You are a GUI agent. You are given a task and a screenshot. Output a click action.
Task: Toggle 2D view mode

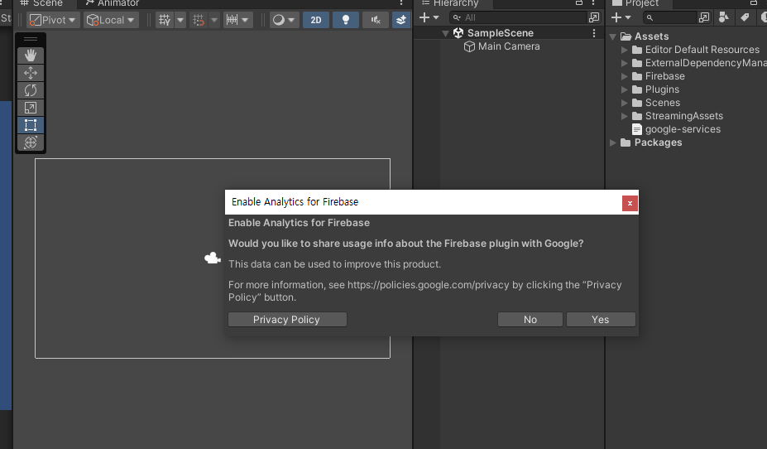(x=316, y=20)
